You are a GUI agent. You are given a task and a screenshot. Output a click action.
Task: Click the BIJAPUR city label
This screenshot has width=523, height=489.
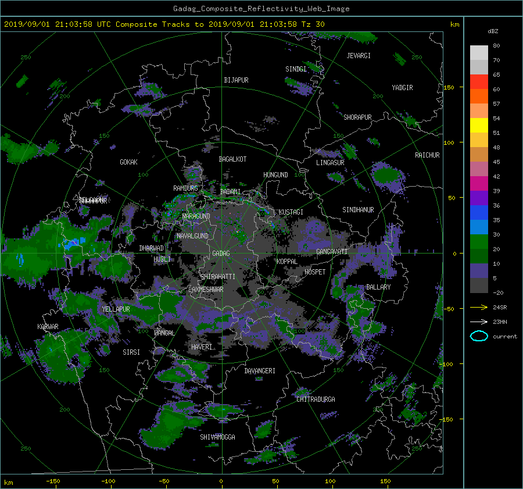(236, 80)
